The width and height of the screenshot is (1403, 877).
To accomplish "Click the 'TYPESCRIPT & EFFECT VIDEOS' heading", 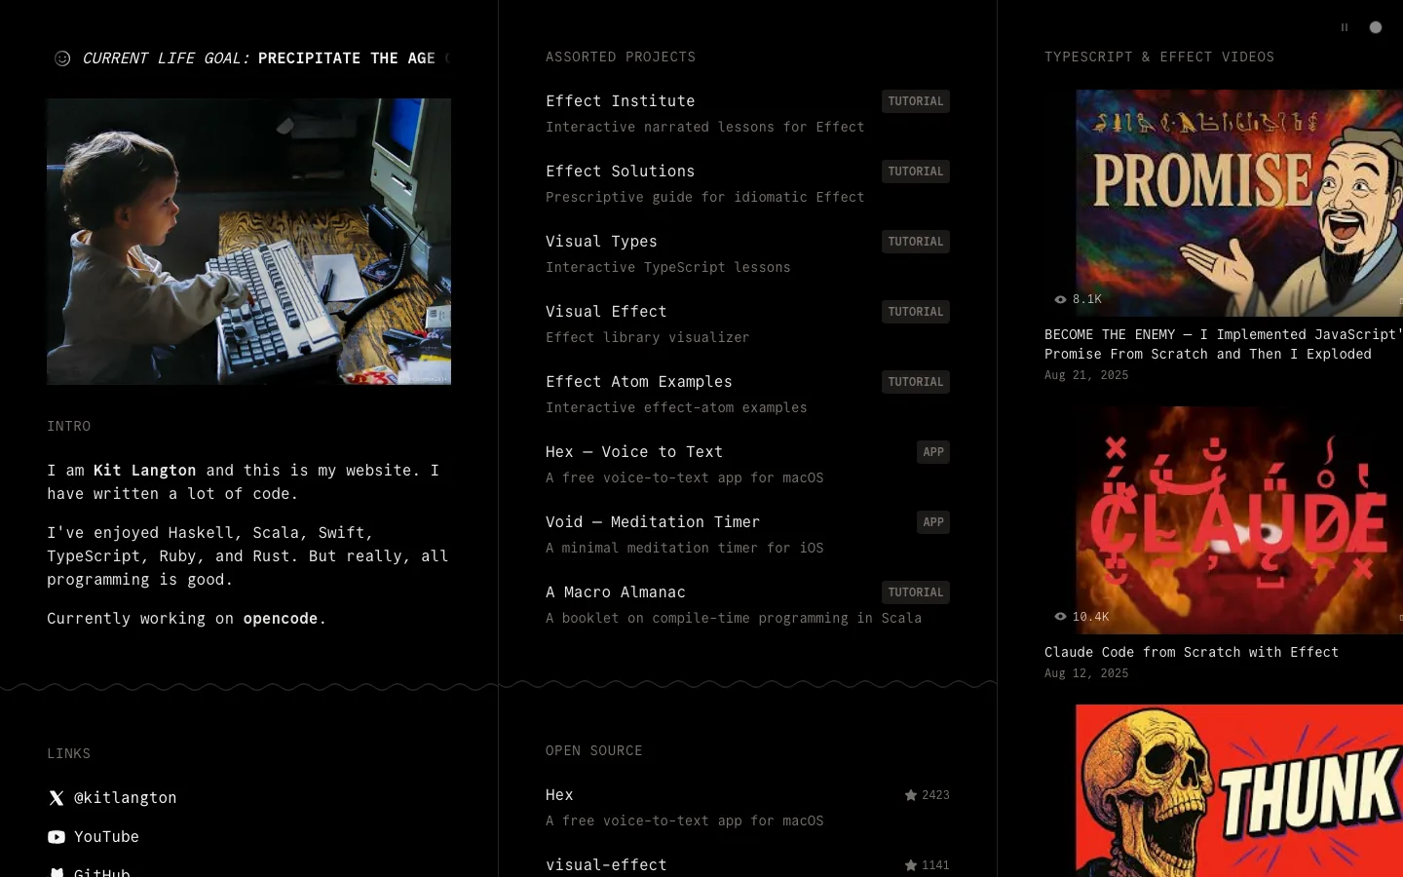I will (1159, 57).
